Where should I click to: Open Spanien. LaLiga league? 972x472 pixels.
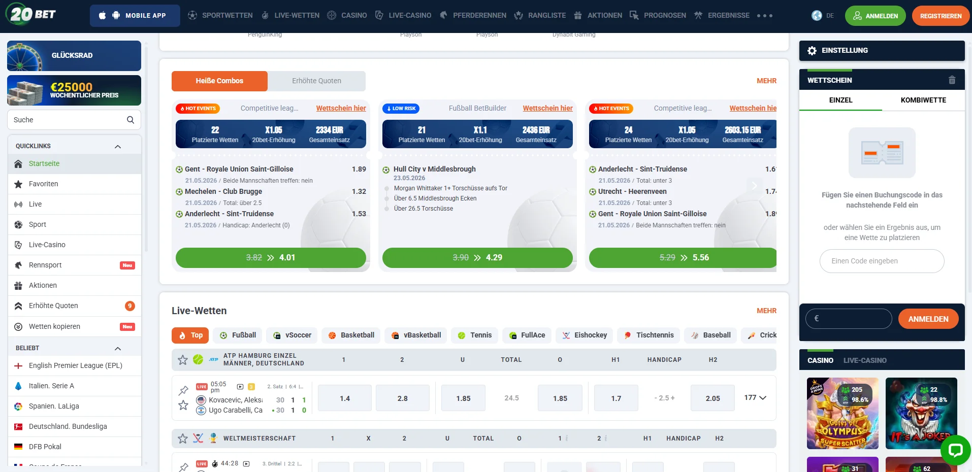[x=74, y=406]
